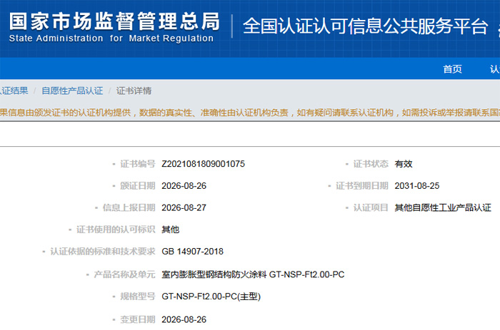Click the 信息上报日期 field label
The height and width of the screenshot is (330, 500).
(129, 208)
